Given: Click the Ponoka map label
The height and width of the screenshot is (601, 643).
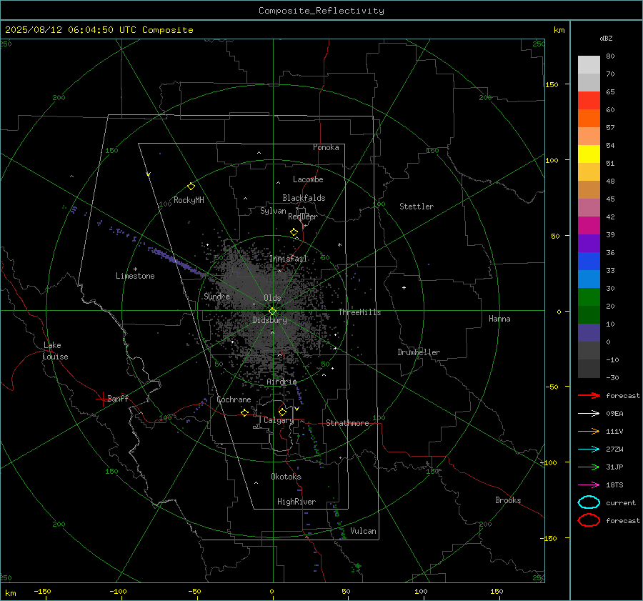Looking at the screenshot, I should click(326, 147).
